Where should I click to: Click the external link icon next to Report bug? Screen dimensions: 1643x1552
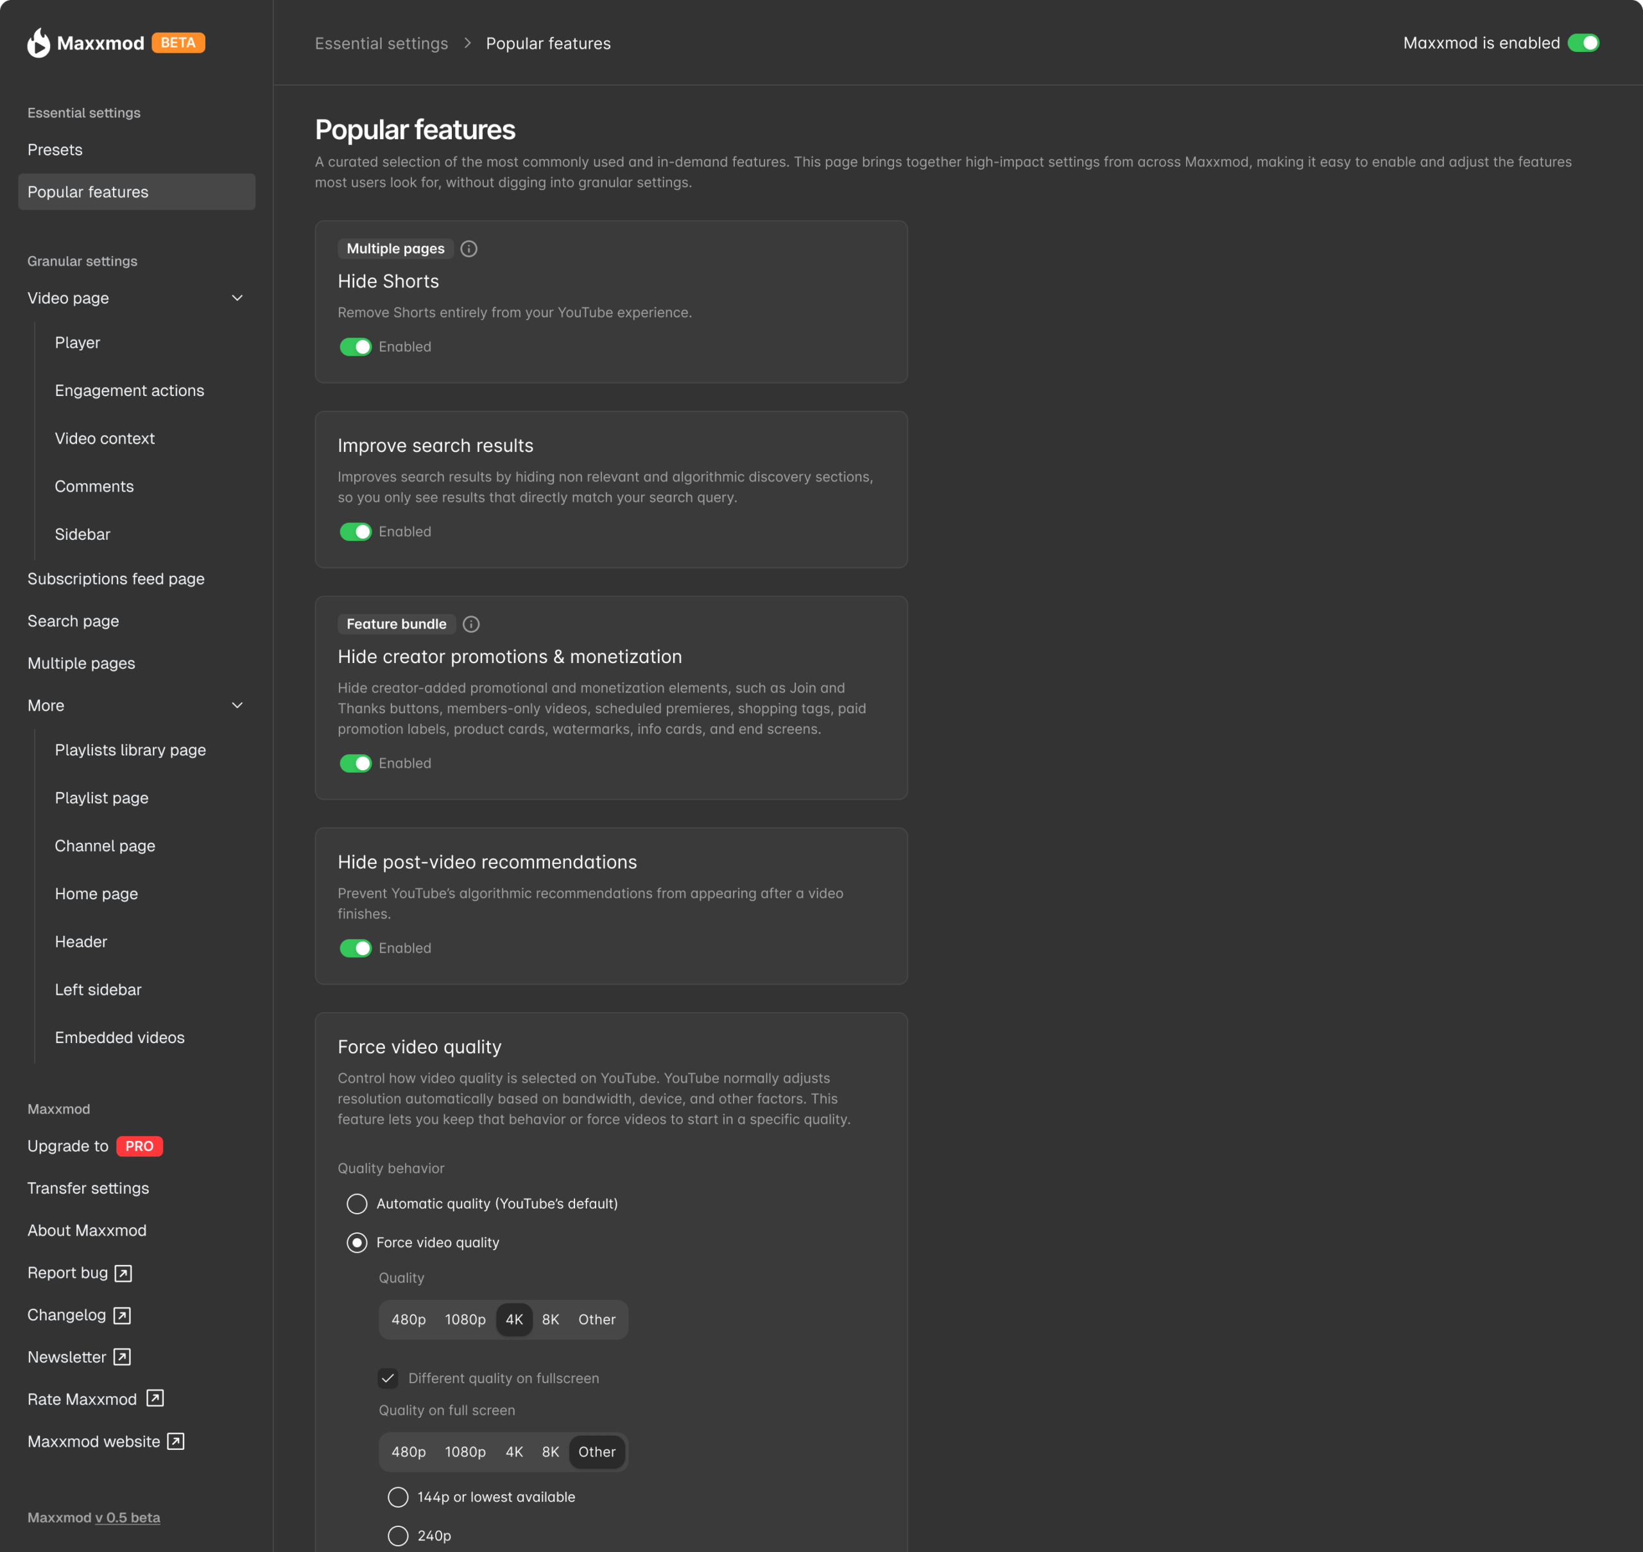pyautogui.click(x=123, y=1272)
